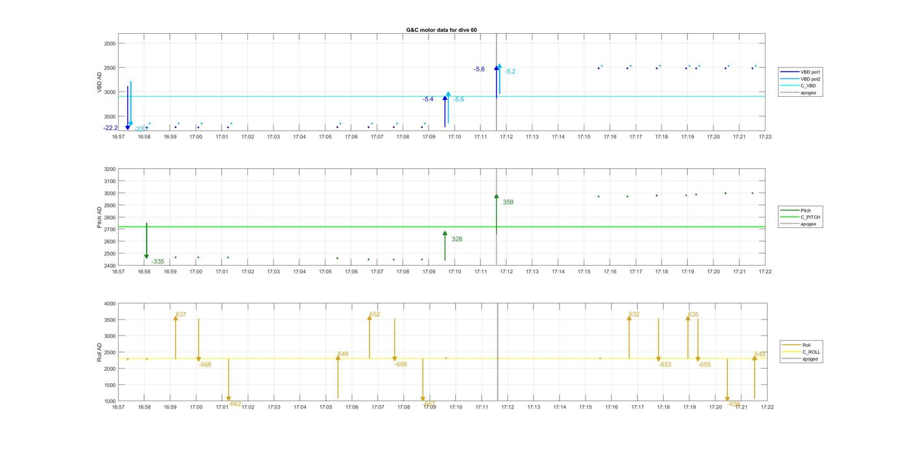The image size is (909, 450).
Task: Click the '3200' tick on the Pitch axis
Action: coord(110,169)
